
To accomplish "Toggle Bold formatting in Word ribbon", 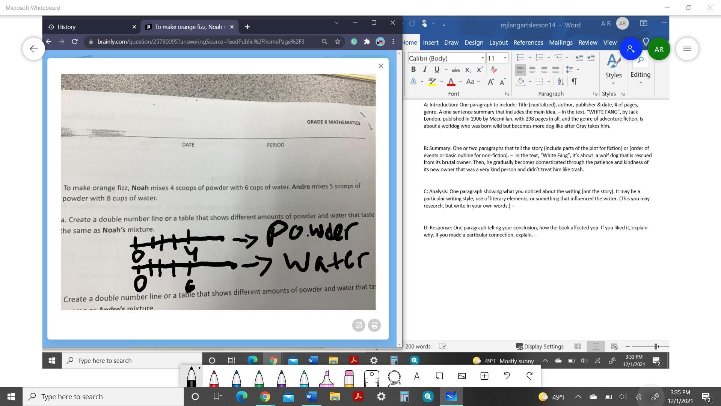I will coord(413,70).
